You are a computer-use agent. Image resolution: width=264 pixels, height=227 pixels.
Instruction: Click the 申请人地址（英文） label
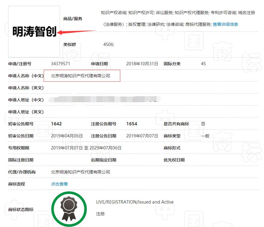pyautogui.click(x=26, y=112)
